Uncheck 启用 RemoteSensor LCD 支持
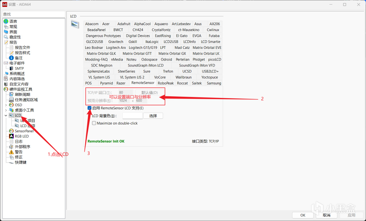Viewport: 366px width, 221px height. 90,108
